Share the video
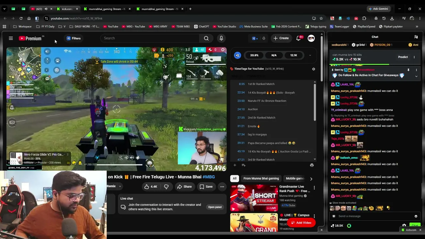This screenshot has height=239, width=425. click(x=184, y=187)
